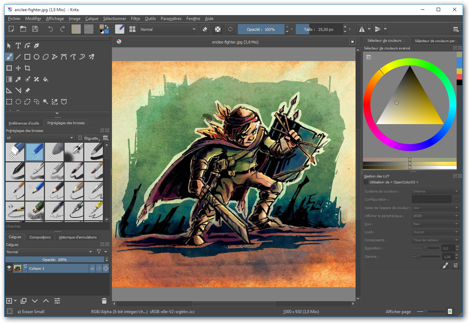Toggle visibility of Calque 1 layer
The width and height of the screenshot is (470, 324).
(9, 268)
